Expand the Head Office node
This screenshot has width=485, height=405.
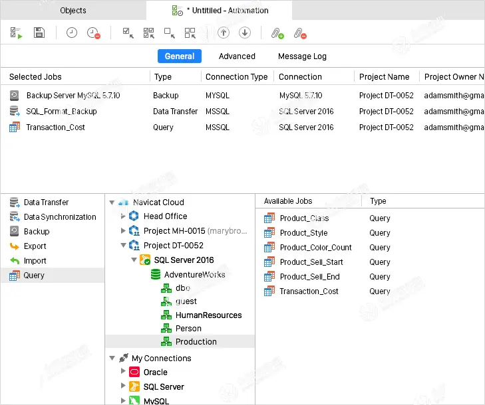[x=123, y=216]
